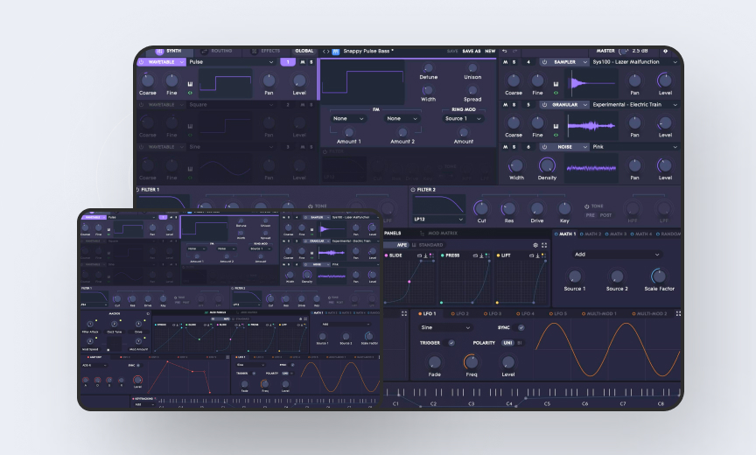Switch to the Routing tab
This screenshot has width=756, height=455.
coord(216,51)
